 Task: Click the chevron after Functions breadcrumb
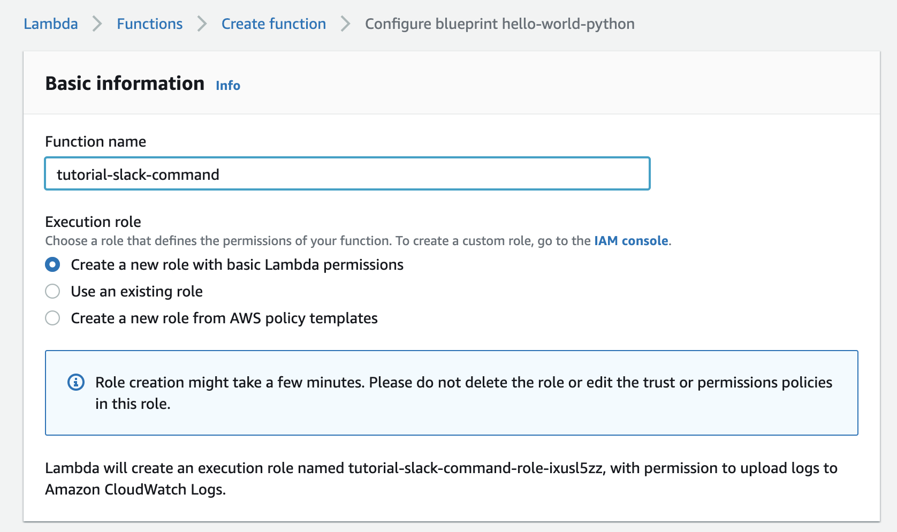click(201, 24)
